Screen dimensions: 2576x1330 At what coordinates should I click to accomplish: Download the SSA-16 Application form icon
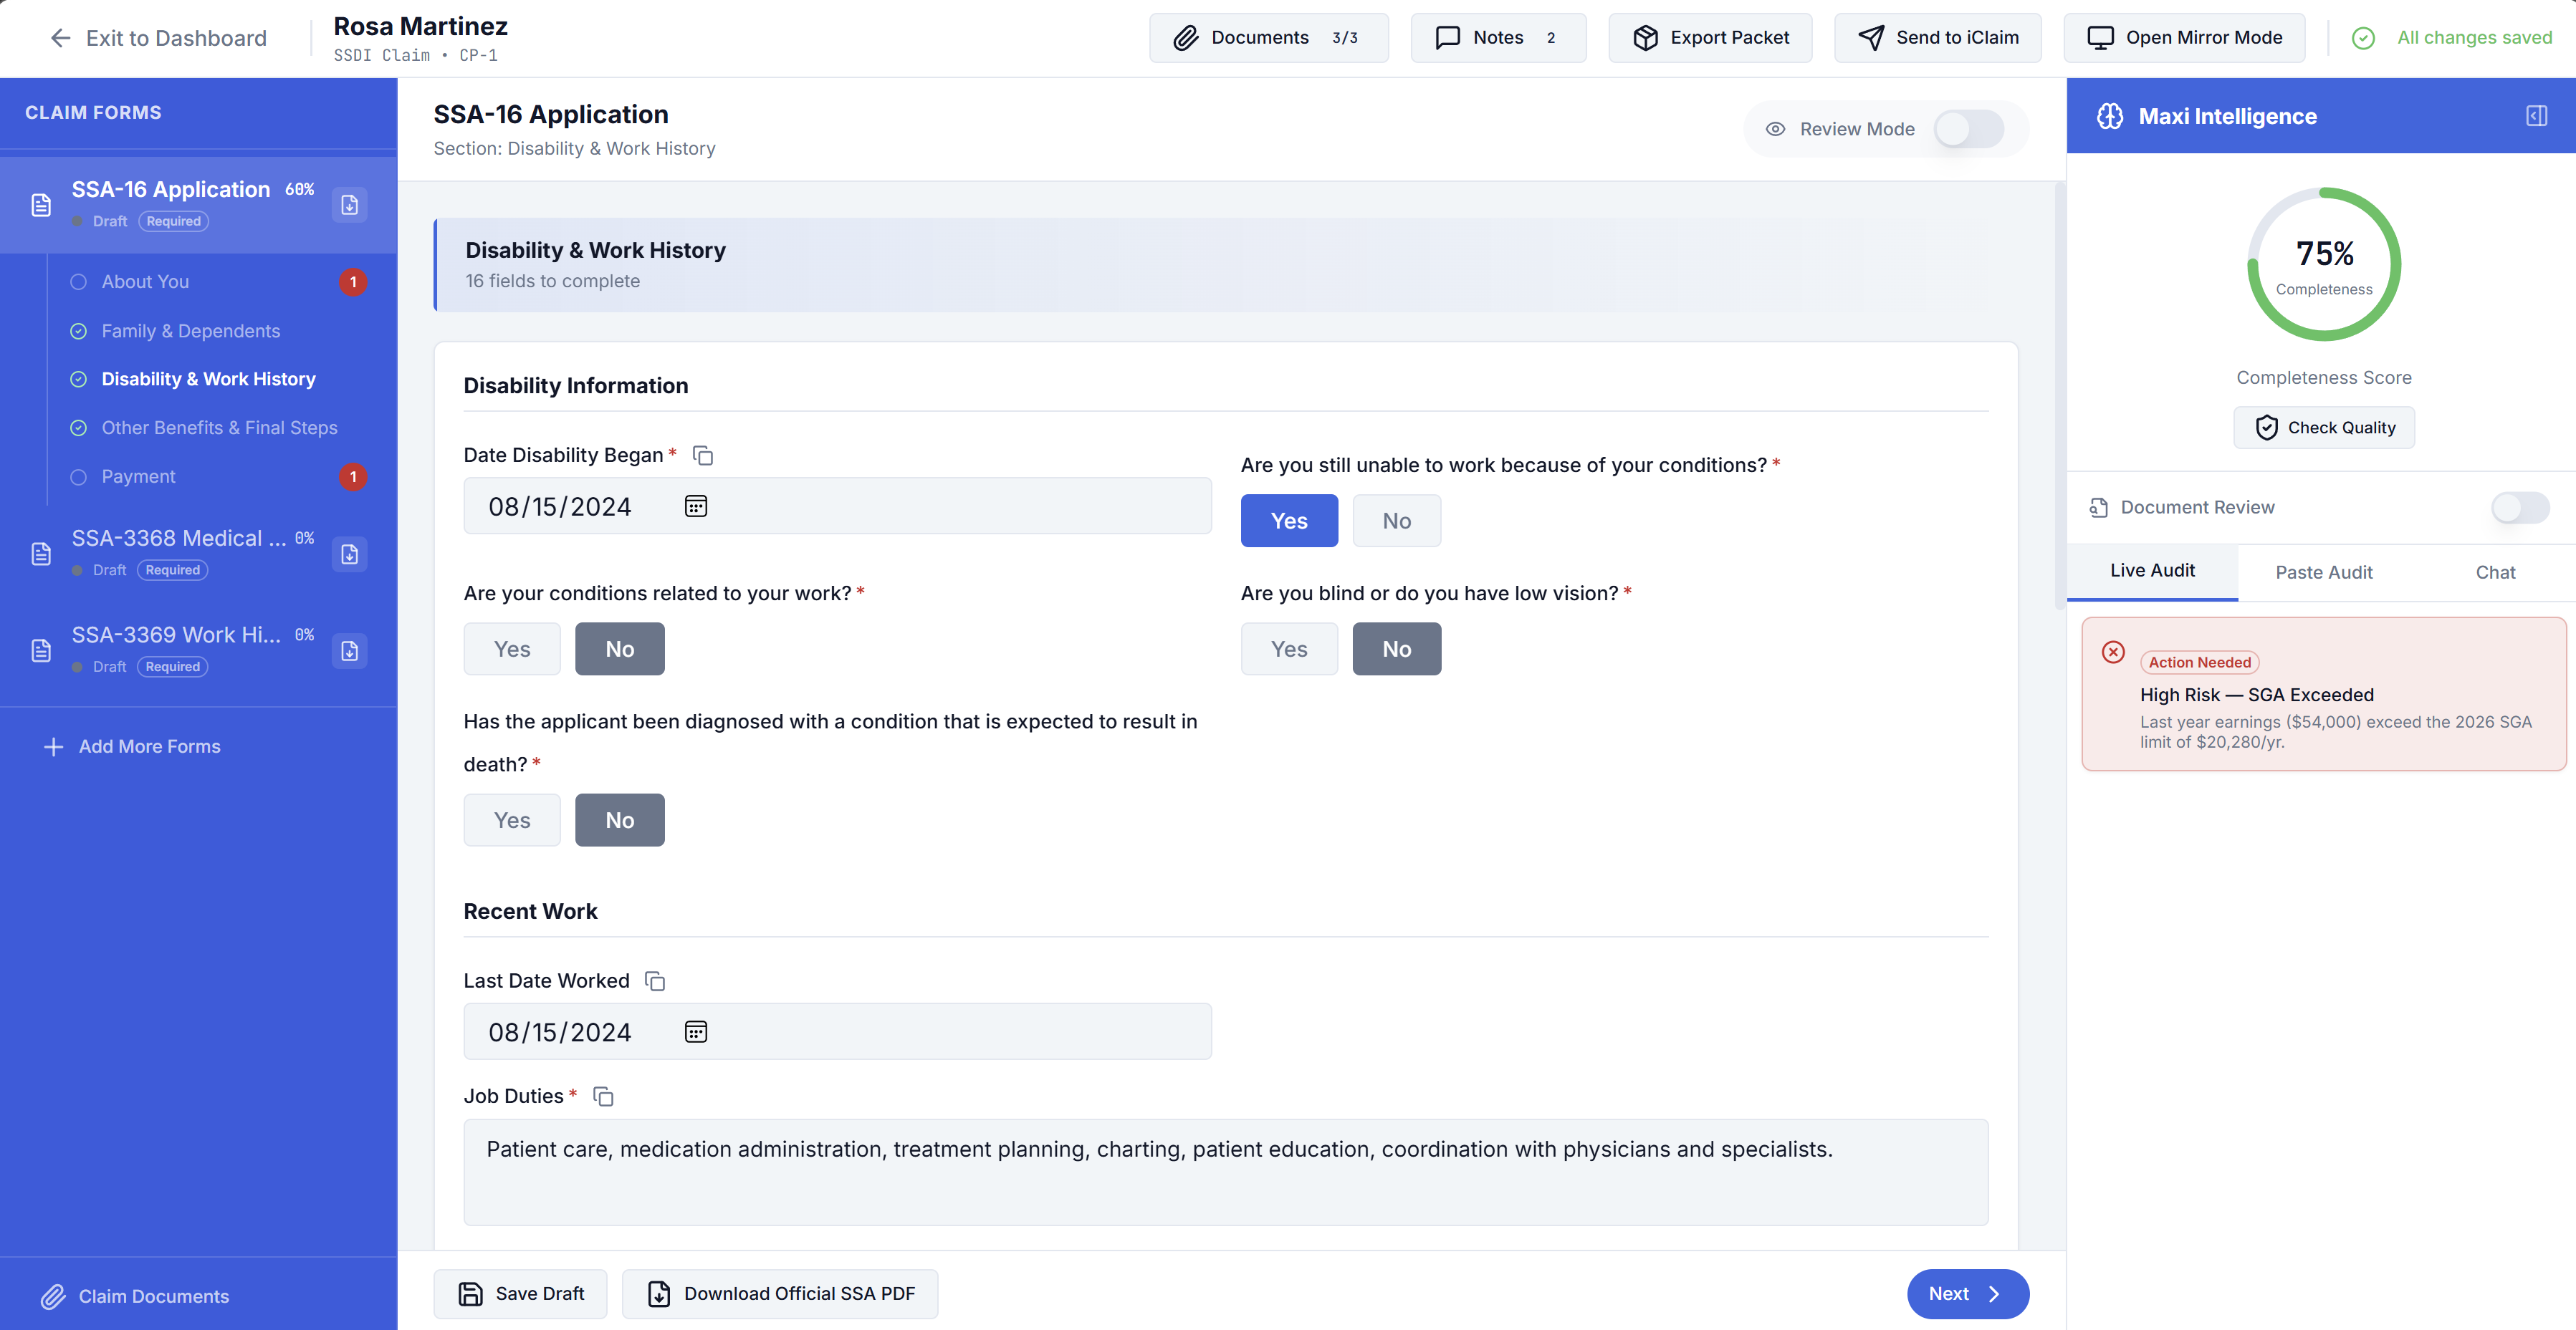point(348,205)
